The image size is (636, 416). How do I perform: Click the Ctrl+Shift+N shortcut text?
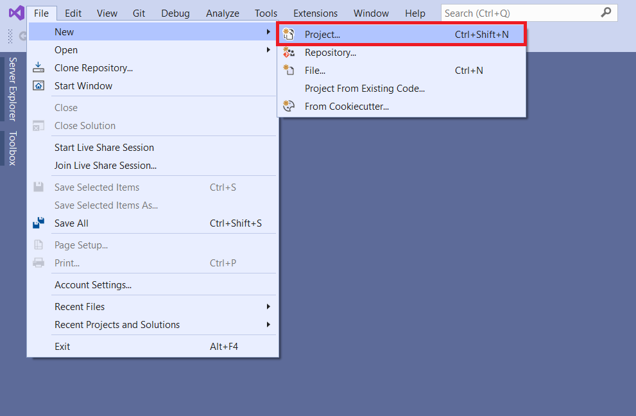coord(481,35)
